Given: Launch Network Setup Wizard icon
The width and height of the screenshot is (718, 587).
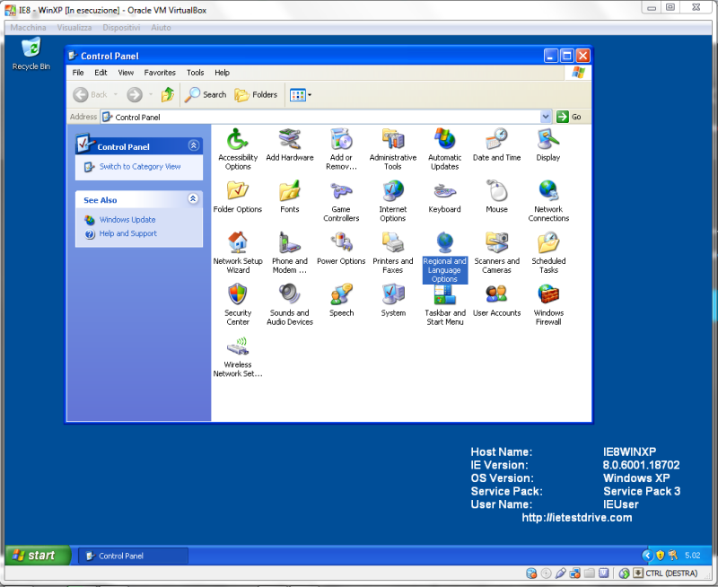Looking at the screenshot, I should [238, 252].
